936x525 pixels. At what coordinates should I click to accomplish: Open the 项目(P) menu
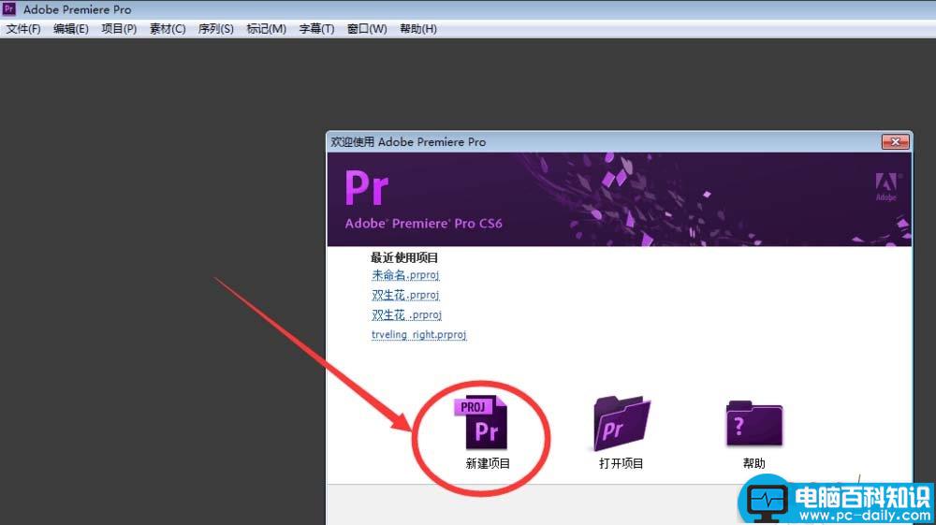point(119,29)
